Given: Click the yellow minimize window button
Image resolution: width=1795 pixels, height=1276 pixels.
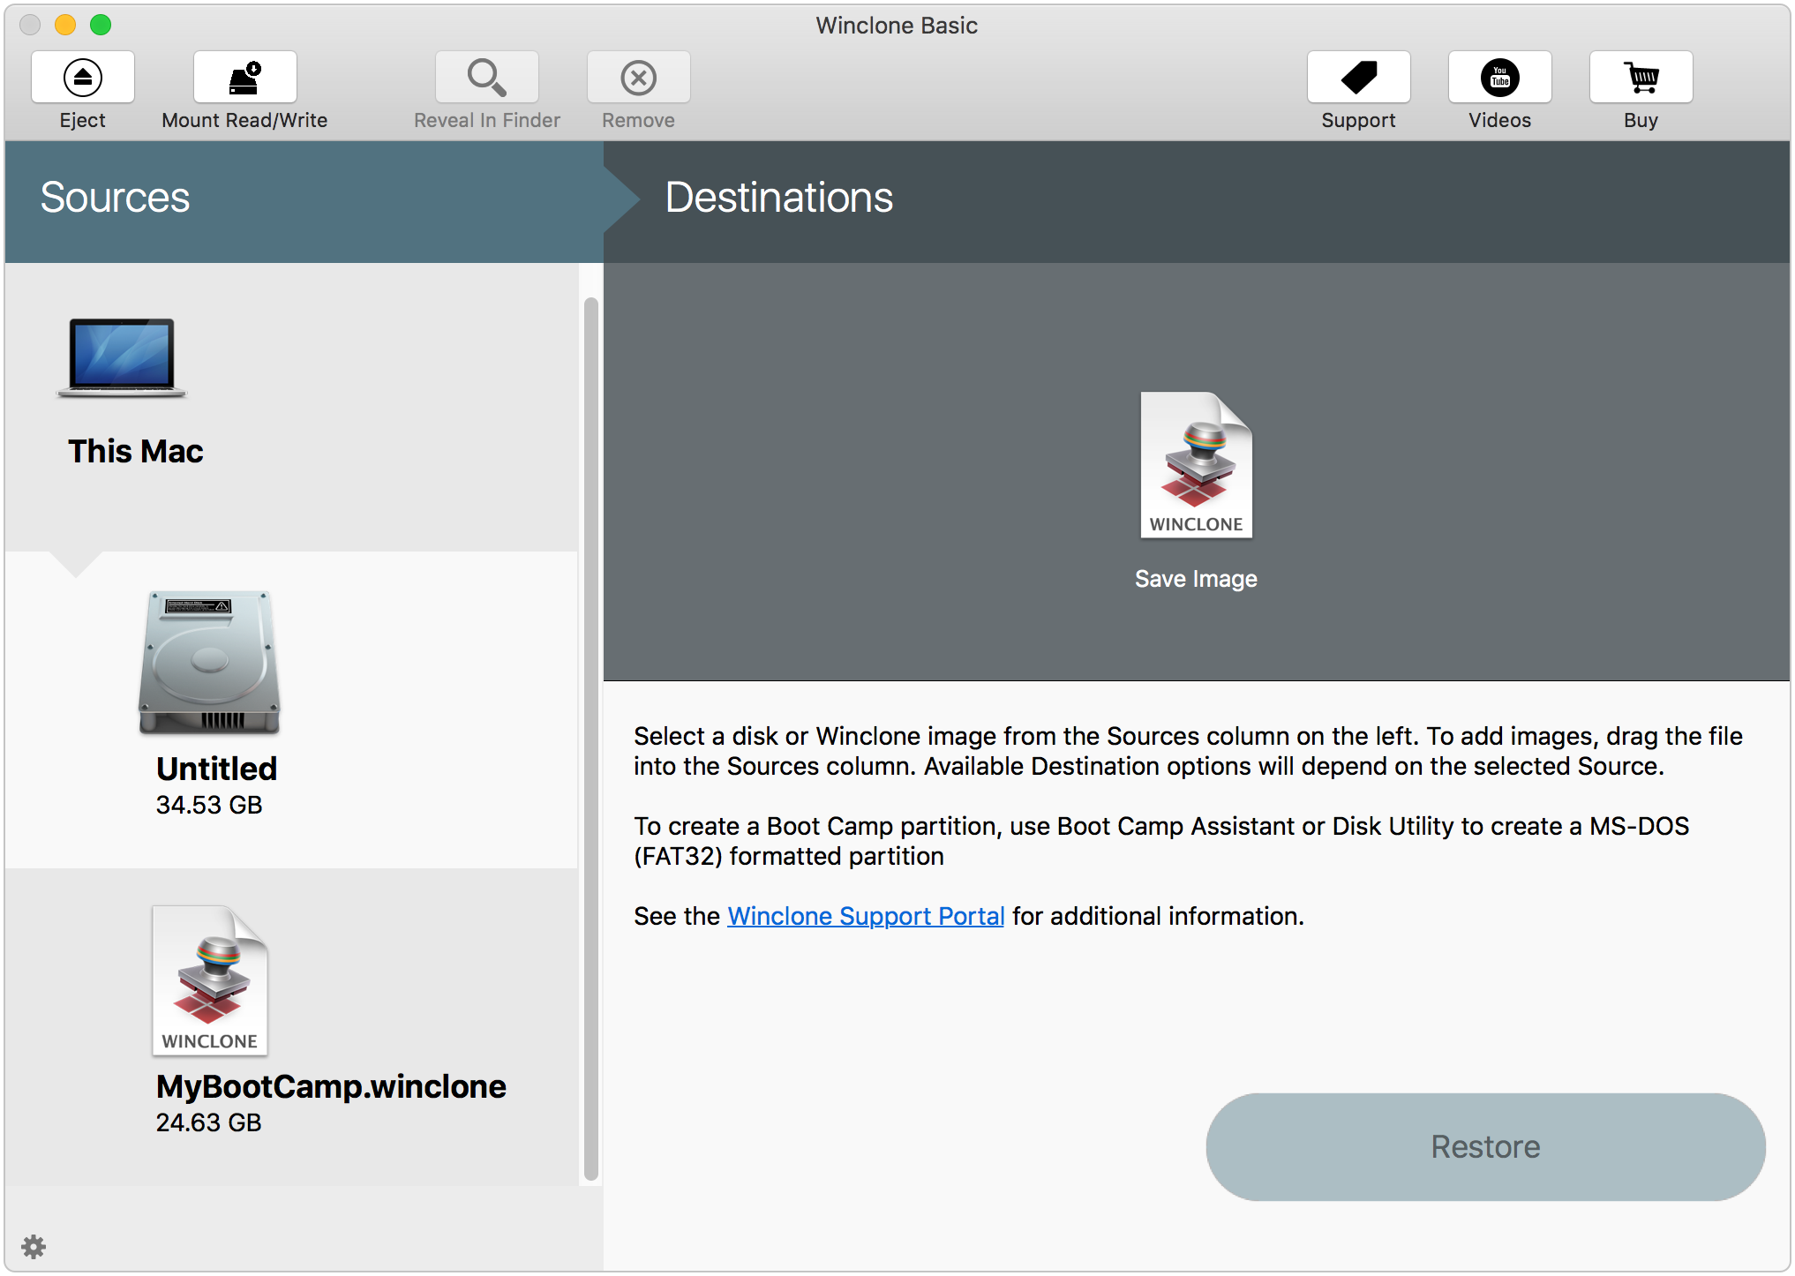Looking at the screenshot, I should [65, 25].
